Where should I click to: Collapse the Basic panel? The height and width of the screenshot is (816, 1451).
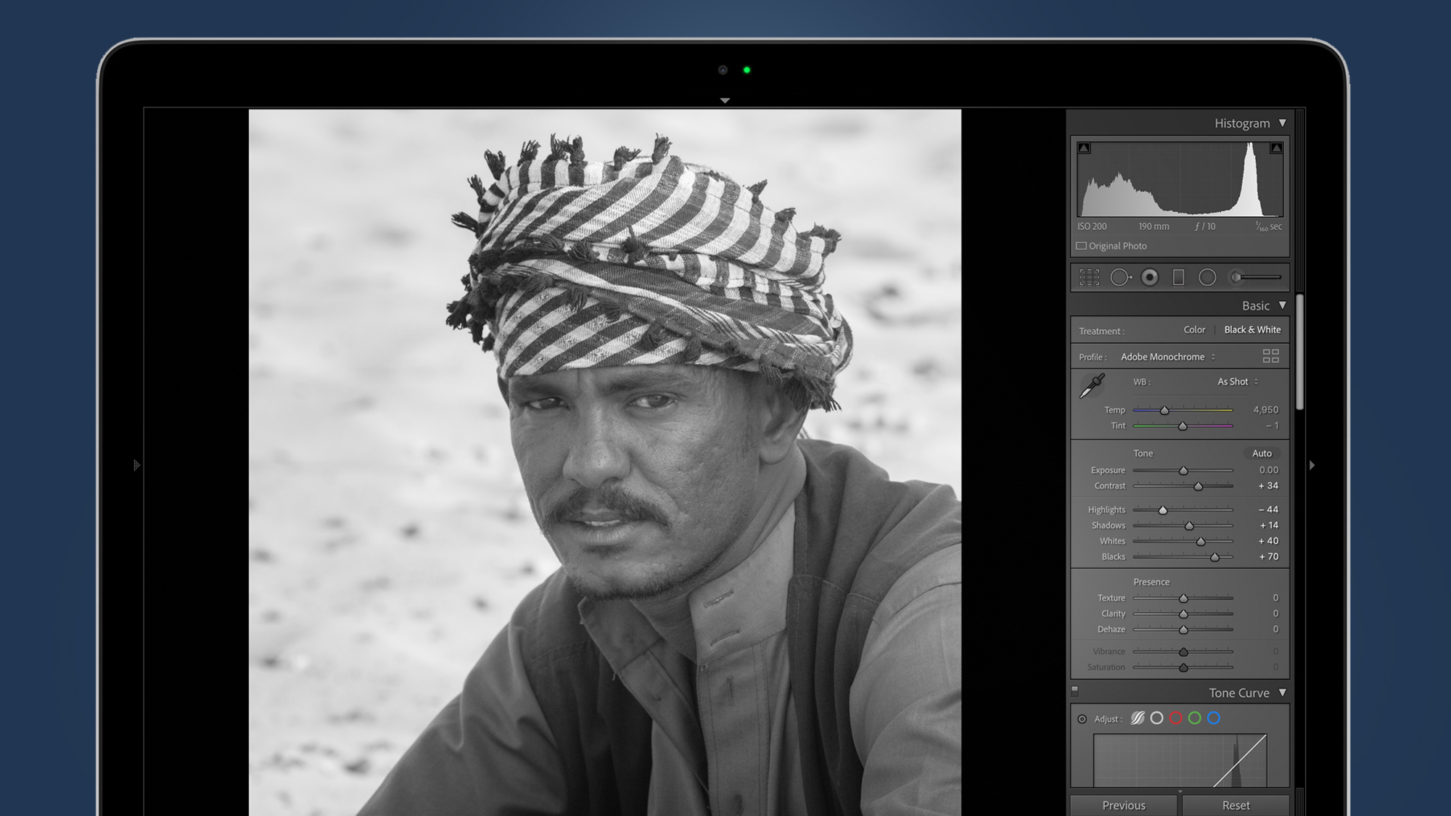tap(1283, 305)
